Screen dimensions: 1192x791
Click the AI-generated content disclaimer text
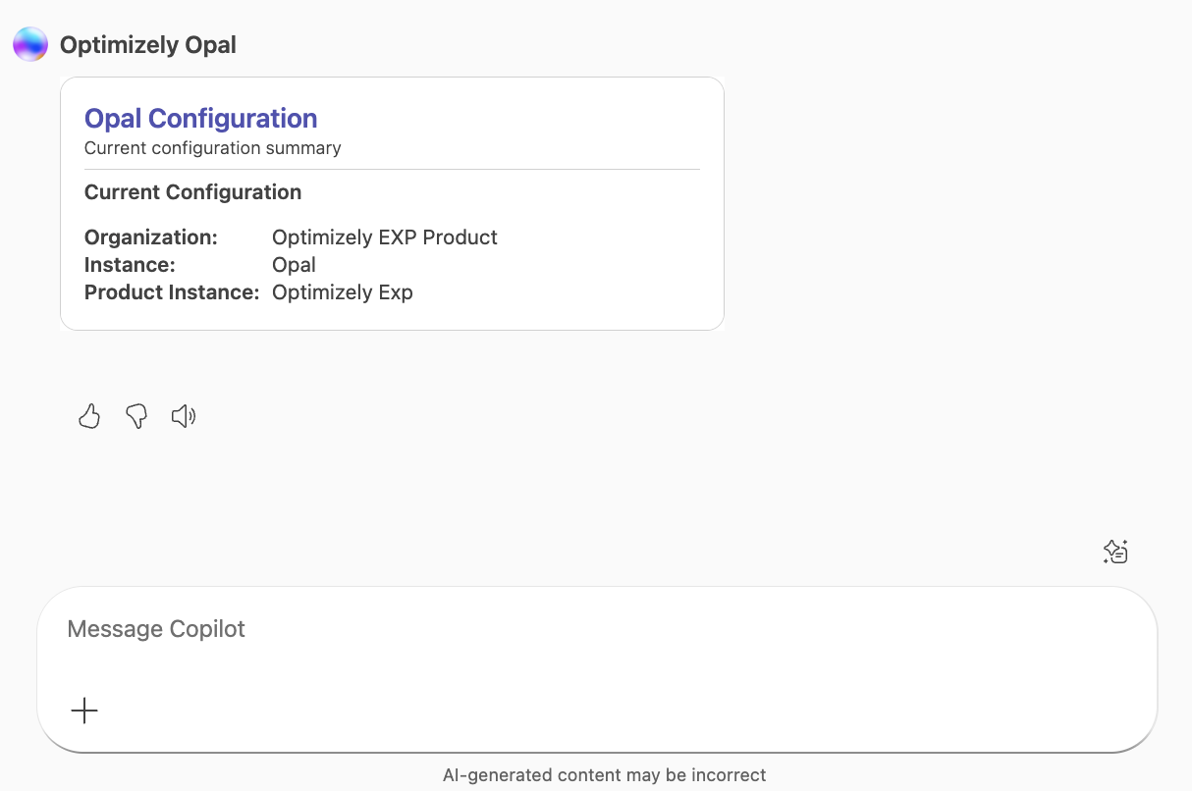tap(604, 774)
